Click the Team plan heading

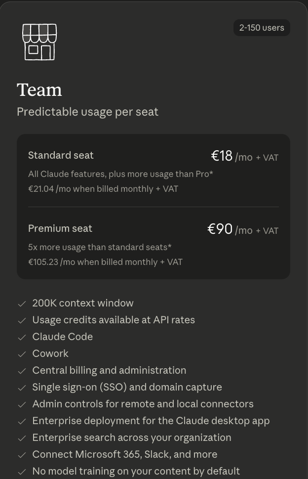click(x=39, y=90)
